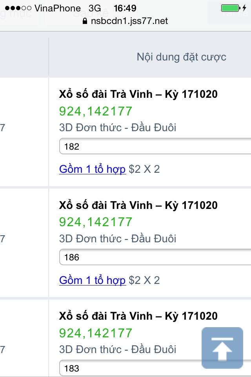Viewport: 251px width, 377px height.
Task: Tap the 16:49 clock in status bar
Action: pyautogui.click(x=125, y=8)
